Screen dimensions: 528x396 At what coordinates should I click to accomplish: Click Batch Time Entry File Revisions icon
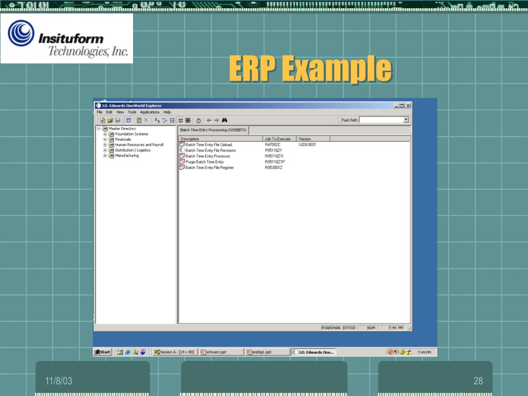(182, 150)
